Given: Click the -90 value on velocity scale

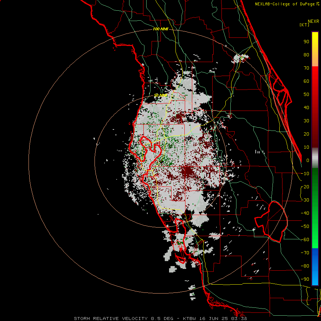Looking at the screenshot, I should click(305, 279).
